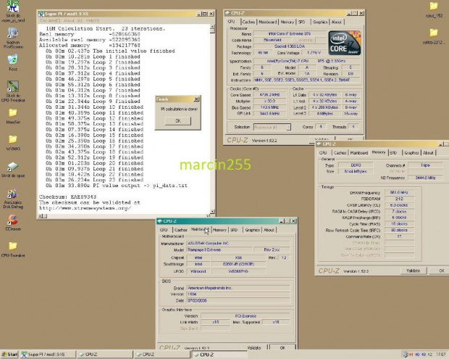449x359 pixels.
Task: Select Memory tab in top CPU-Z window
Action: pos(288,22)
